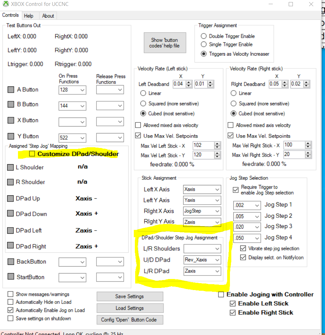Choose Cubed for right stick velocity
325x335 pixels.
point(233,113)
